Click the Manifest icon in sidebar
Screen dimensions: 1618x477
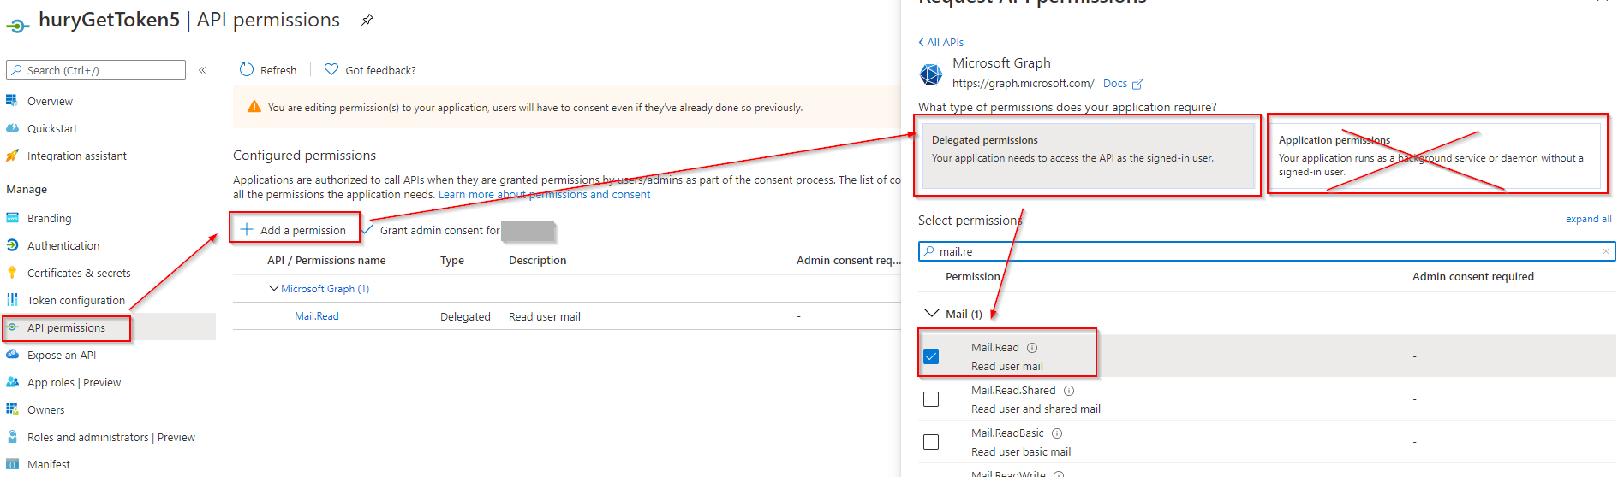point(12,464)
